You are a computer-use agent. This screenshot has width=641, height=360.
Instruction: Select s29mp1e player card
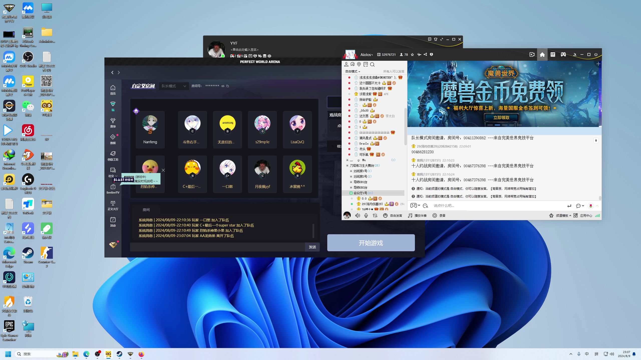coord(262,130)
